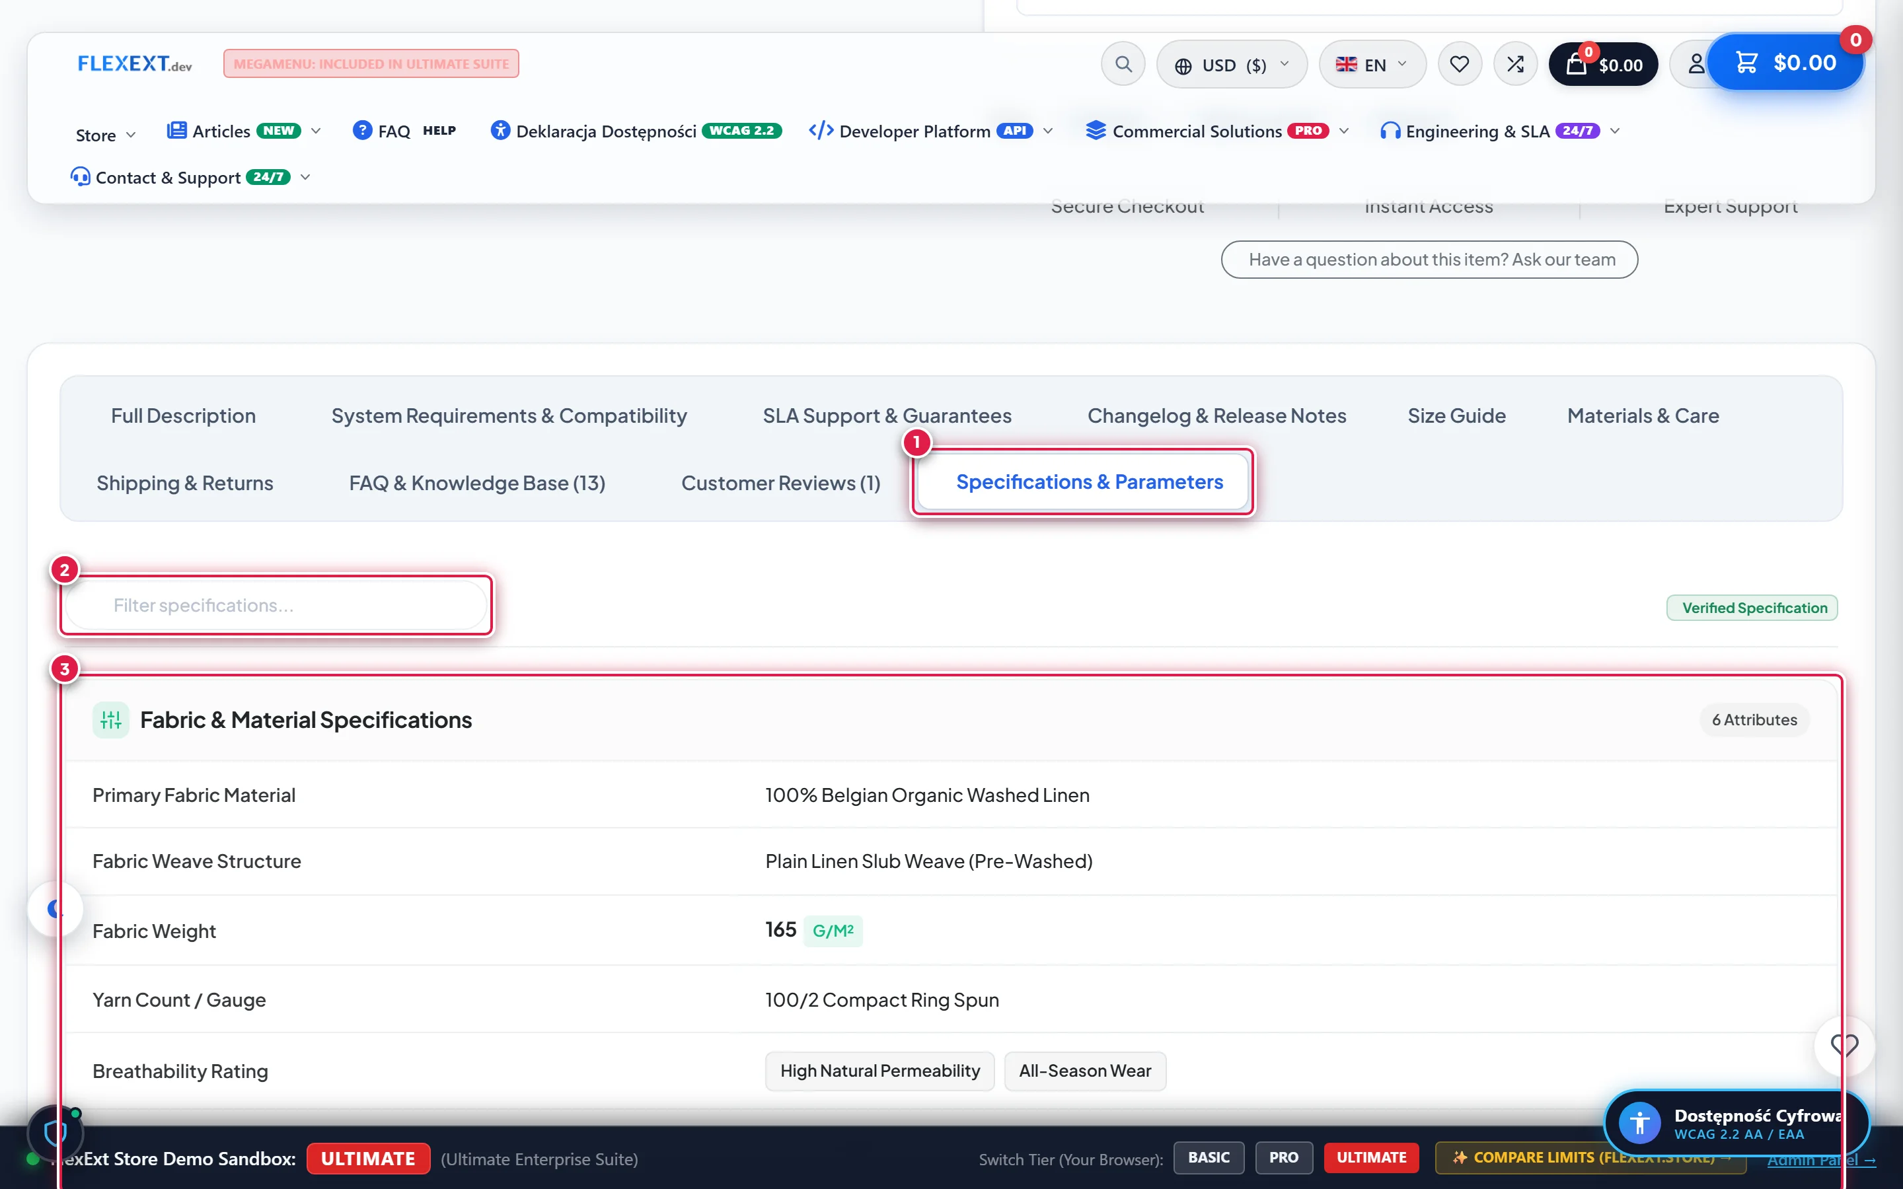Expand the Store menu
Screen dimensions: 1903x1189
[105, 135]
